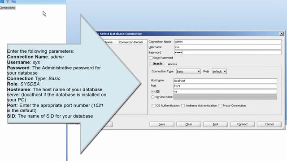Focus the Password input field
Viewport: 287px width, 161px height.
228,53
